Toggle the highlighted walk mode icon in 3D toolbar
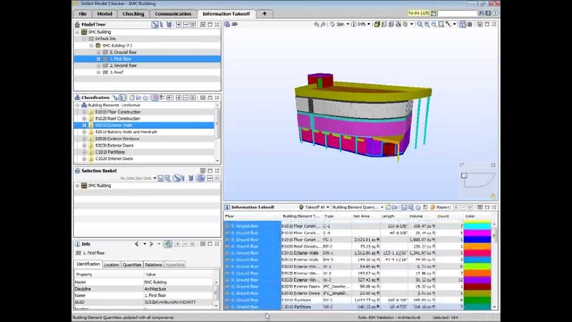This screenshot has width=572, height=322. (x=462, y=24)
